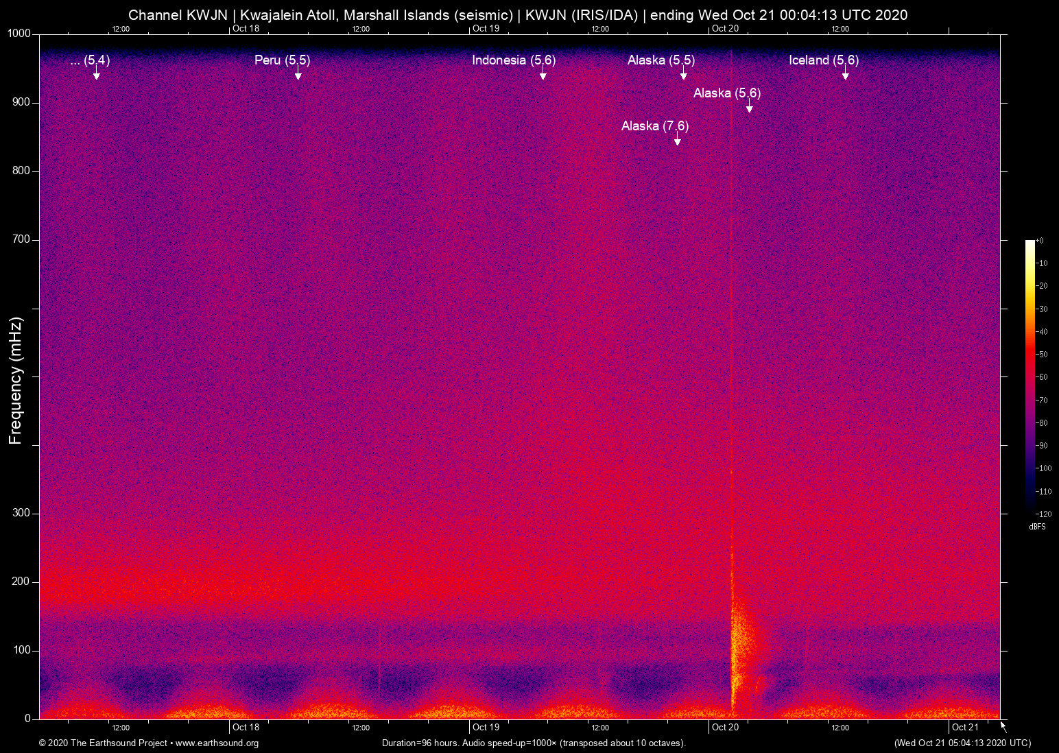Click the arrow marker under Iceland (5.6)
Screen dimensions: 1059x753
pyautogui.click(x=846, y=75)
